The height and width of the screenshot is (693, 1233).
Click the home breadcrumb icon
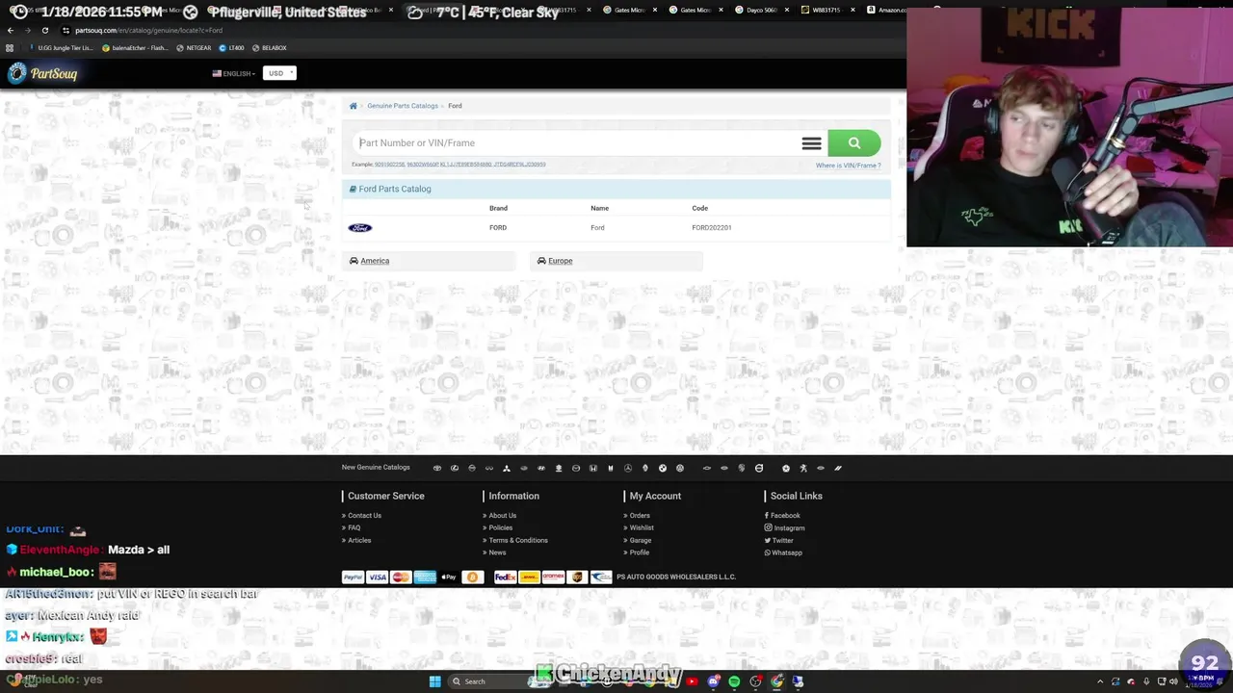tap(354, 106)
